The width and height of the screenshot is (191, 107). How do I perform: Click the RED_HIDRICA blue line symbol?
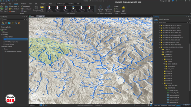[5, 39]
